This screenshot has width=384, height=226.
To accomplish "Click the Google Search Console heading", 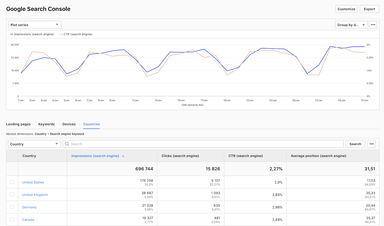I will [x=38, y=9].
